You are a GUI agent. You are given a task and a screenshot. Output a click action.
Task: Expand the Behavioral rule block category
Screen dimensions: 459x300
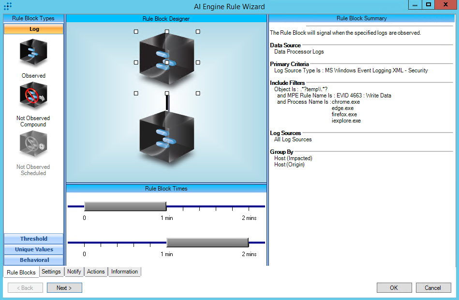coord(34,260)
